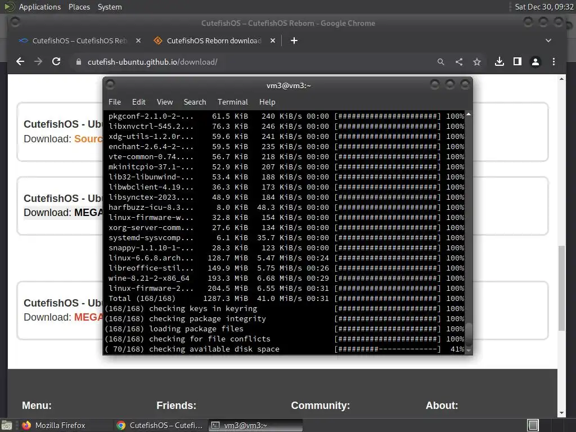Expand the Chrome tab search chevron
Image resolution: width=576 pixels, height=432 pixels.
[x=548, y=40]
